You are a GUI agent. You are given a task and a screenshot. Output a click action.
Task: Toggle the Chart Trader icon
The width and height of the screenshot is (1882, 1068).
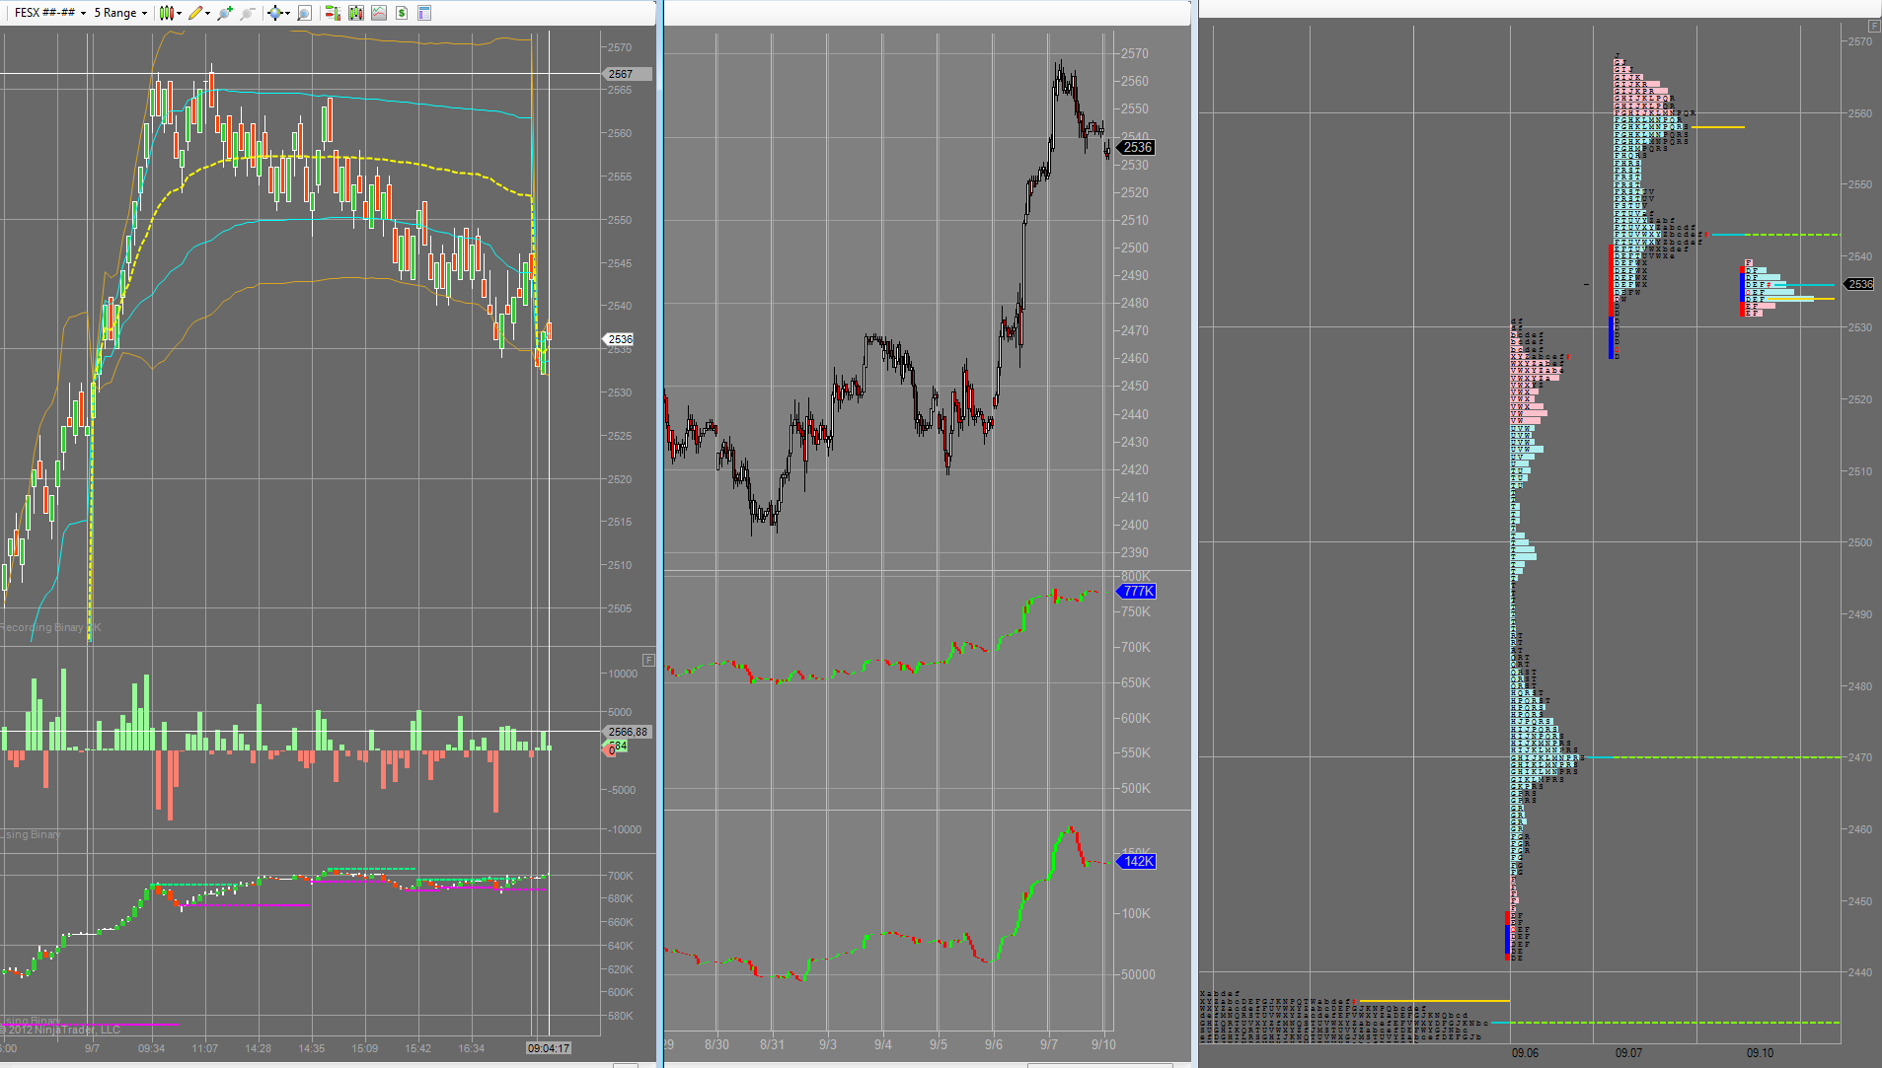333,13
